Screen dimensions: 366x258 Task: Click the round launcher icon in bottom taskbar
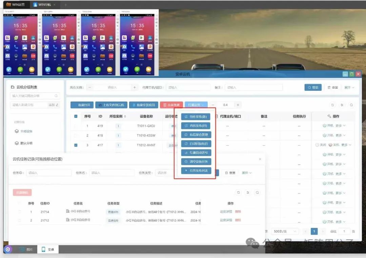8,250
